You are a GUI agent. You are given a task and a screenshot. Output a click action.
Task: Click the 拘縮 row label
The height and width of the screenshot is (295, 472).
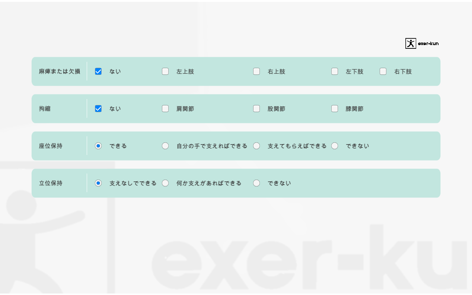pos(45,109)
